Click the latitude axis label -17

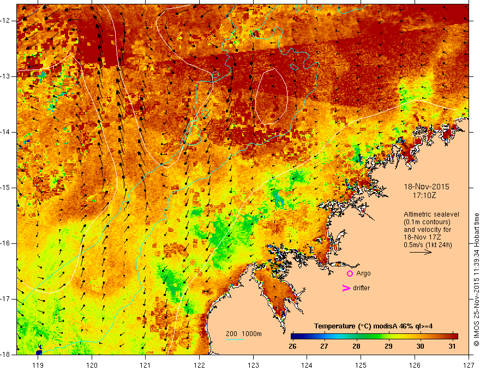[x=5, y=299]
